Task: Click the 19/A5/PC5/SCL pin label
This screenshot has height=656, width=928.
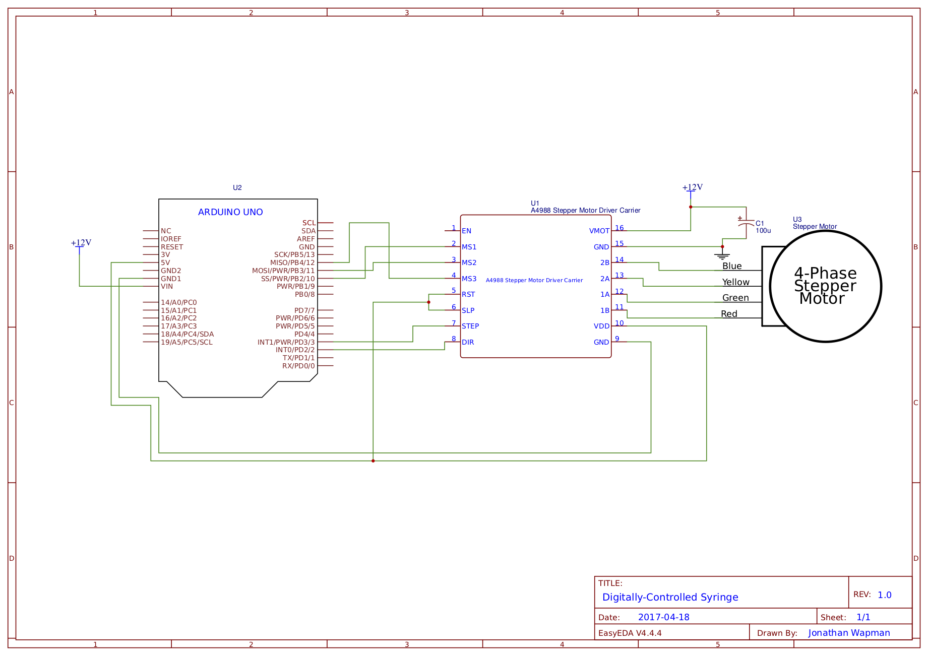Action: point(187,342)
